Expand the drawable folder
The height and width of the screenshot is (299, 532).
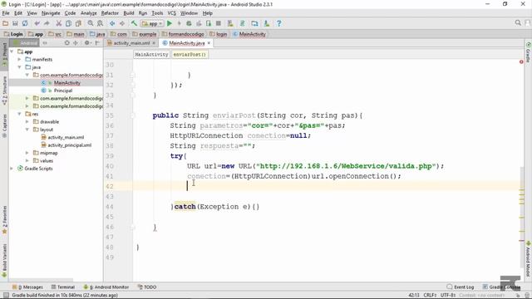click(27, 122)
